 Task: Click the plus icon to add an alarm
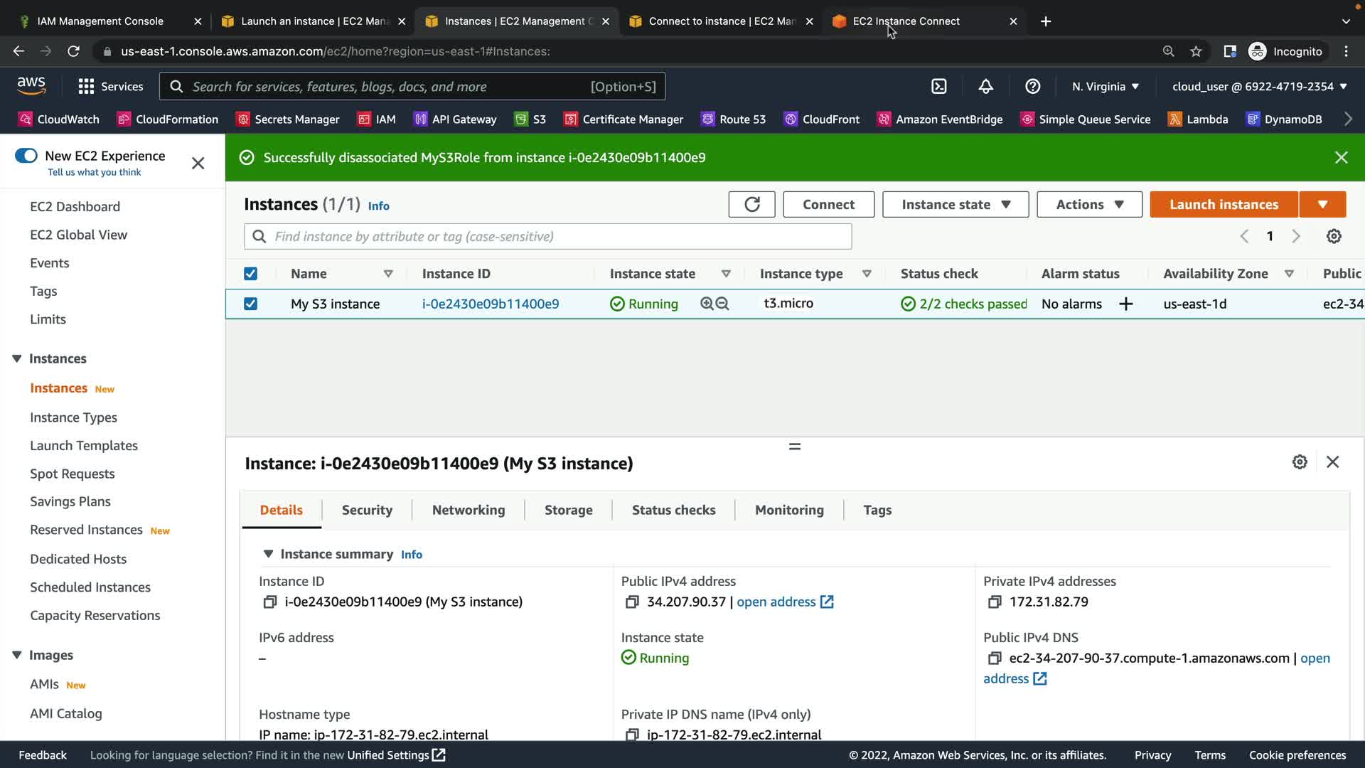pyautogui.click(x=1126, y=304)
